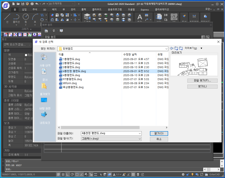The image size is (225, 178).
Task: Go back with the dialog's left arrow icon
Action: click(x=171, y=48)
